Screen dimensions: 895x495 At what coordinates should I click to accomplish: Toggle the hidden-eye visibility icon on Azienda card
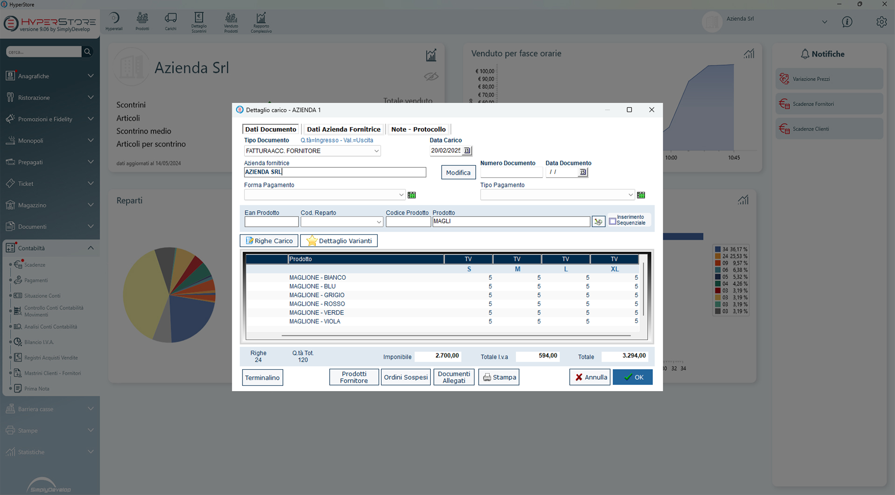point(431,77)
